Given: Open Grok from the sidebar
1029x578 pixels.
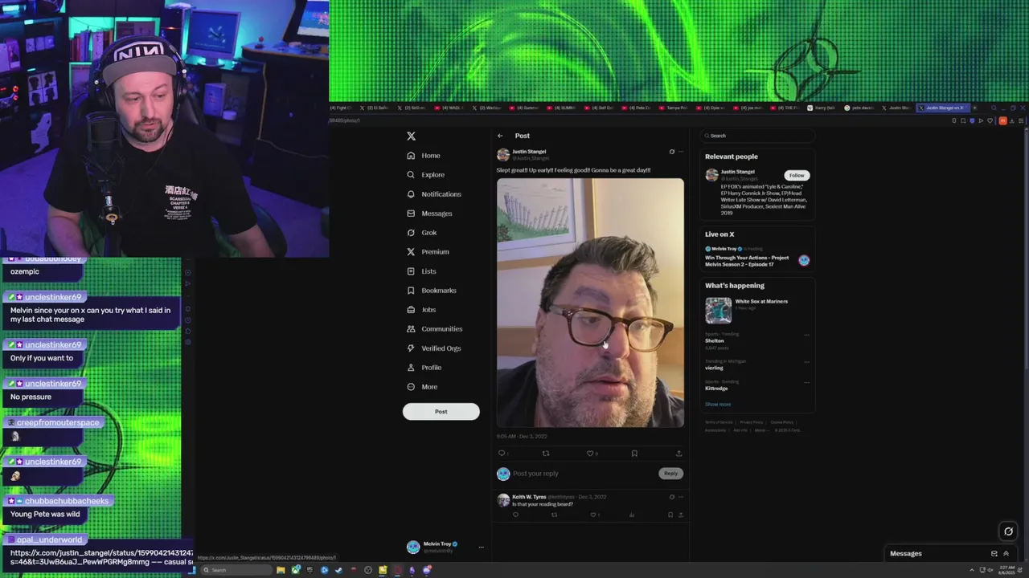Looking at the screenshot, I should pyautogui.click(x=422, y=233).
